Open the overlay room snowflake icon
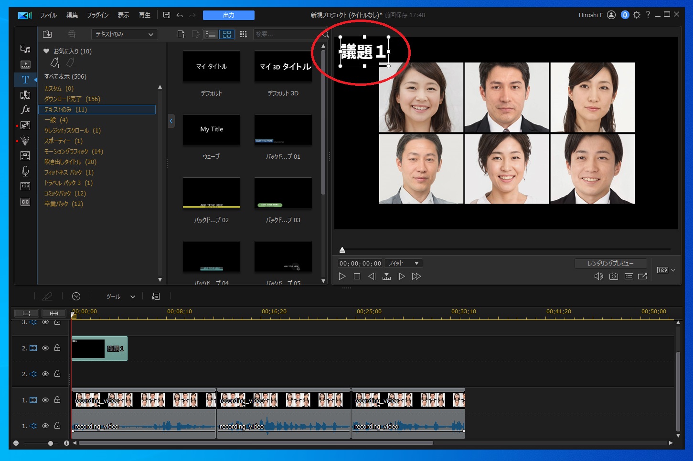The width and height of the screenshot is (693, 461). coord(25,125)
